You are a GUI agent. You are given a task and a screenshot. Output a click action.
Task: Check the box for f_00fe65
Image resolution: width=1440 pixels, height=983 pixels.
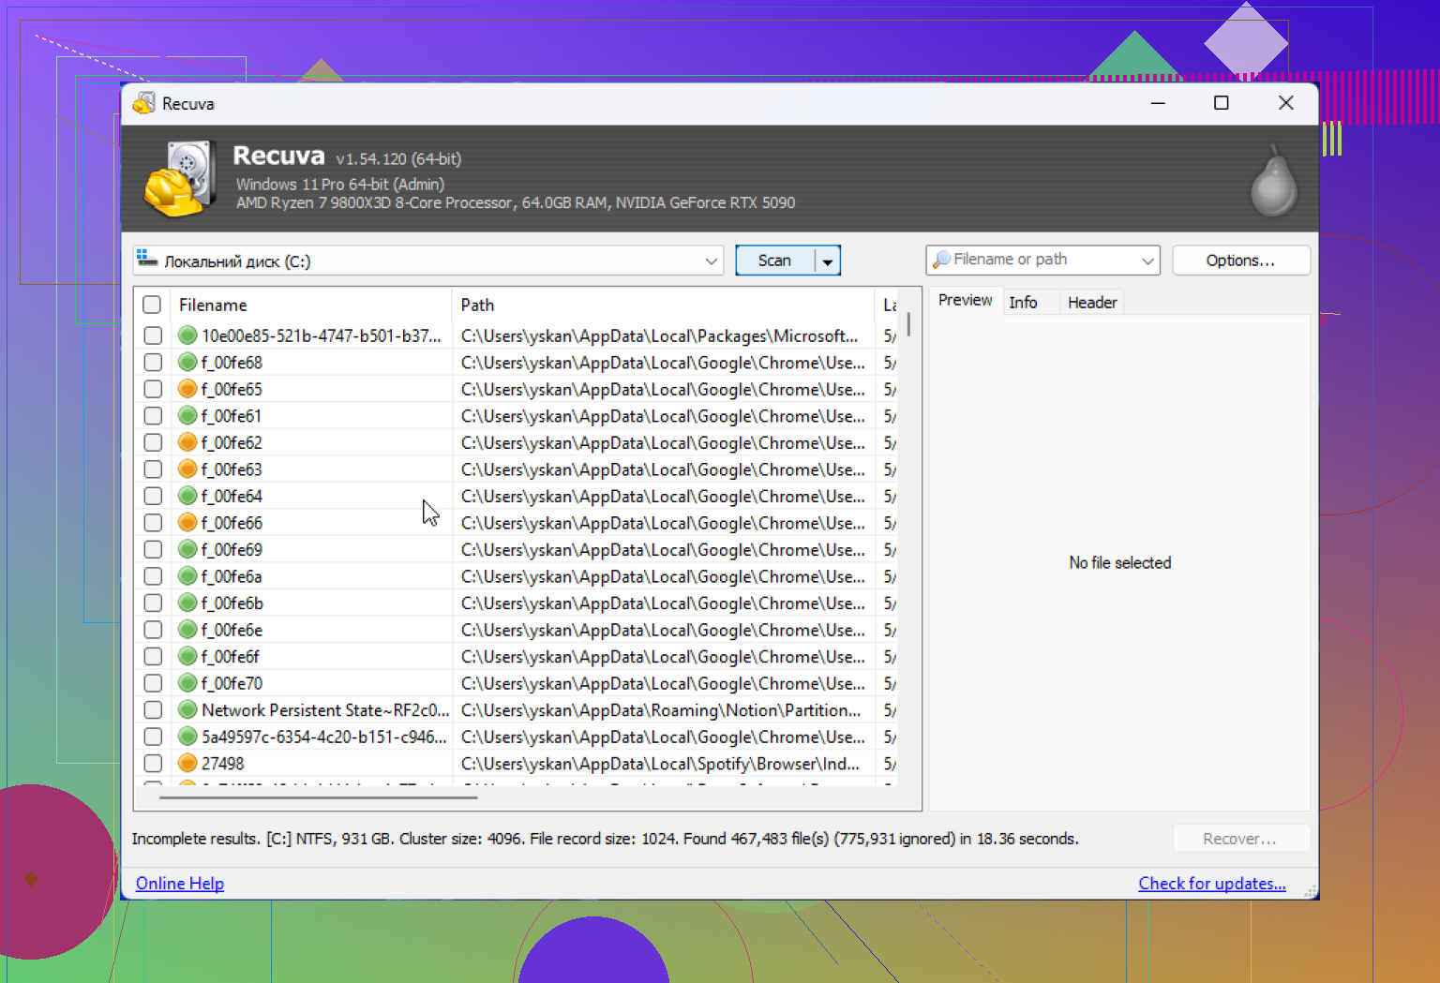pyautogui.click(x=154, y=389)
